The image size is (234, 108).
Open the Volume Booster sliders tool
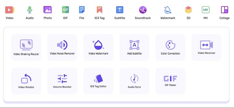click(x=62, y=81)
